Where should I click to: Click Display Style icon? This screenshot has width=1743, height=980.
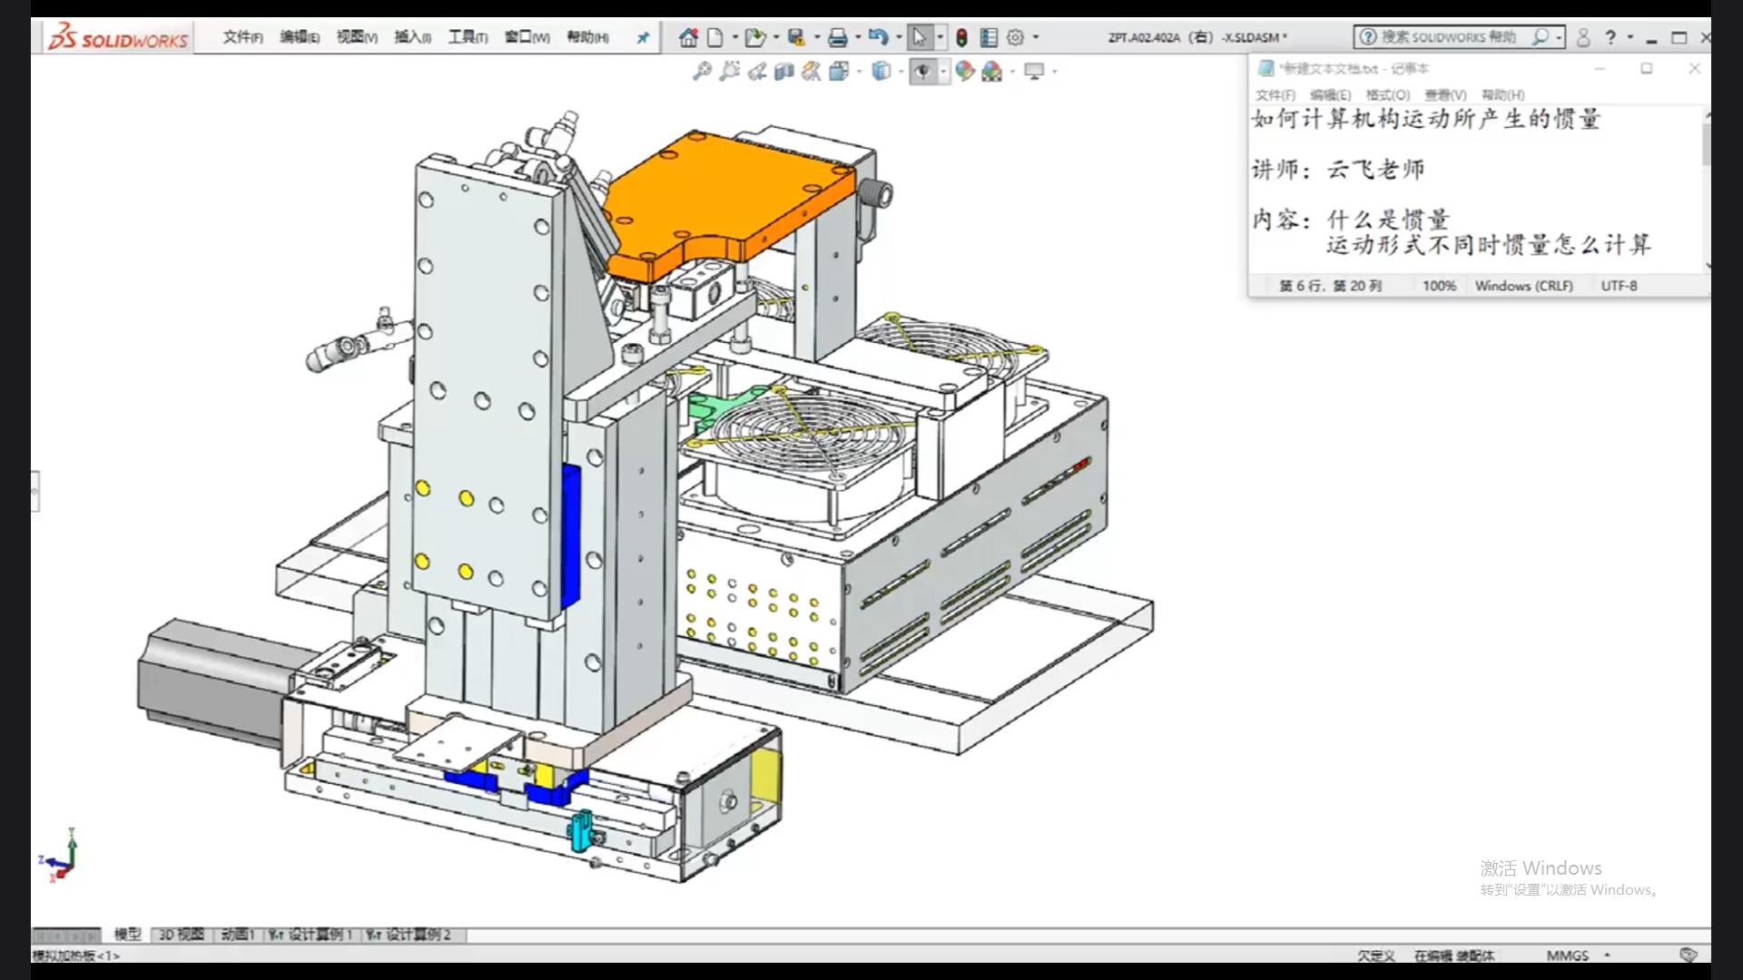tap(881, 71)
